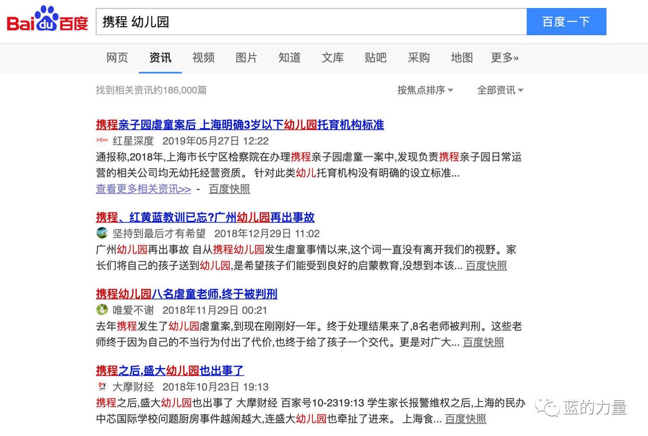The height and width of the screenshot is (436, 648).
Task: Open 查看更多相关资讯 link
Action: (143, 189)
